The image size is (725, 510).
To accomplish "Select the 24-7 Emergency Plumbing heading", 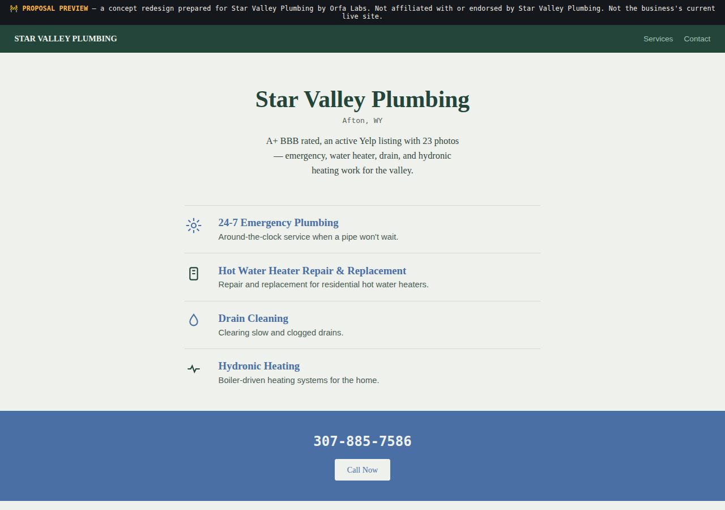I will pos(279,223).
